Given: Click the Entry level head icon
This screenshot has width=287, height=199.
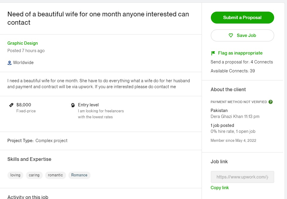Looking at the screenshot, I should tap(73, 105).
